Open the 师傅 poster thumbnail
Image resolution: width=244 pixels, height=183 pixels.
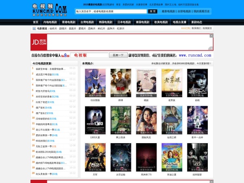click(x=121, y=83)
